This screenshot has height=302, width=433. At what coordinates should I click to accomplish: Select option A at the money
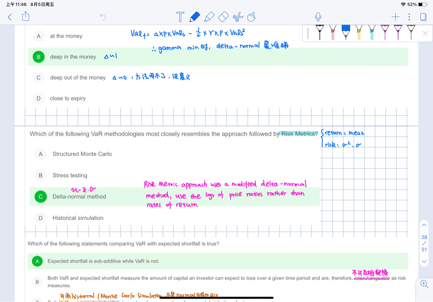[38, 36]
